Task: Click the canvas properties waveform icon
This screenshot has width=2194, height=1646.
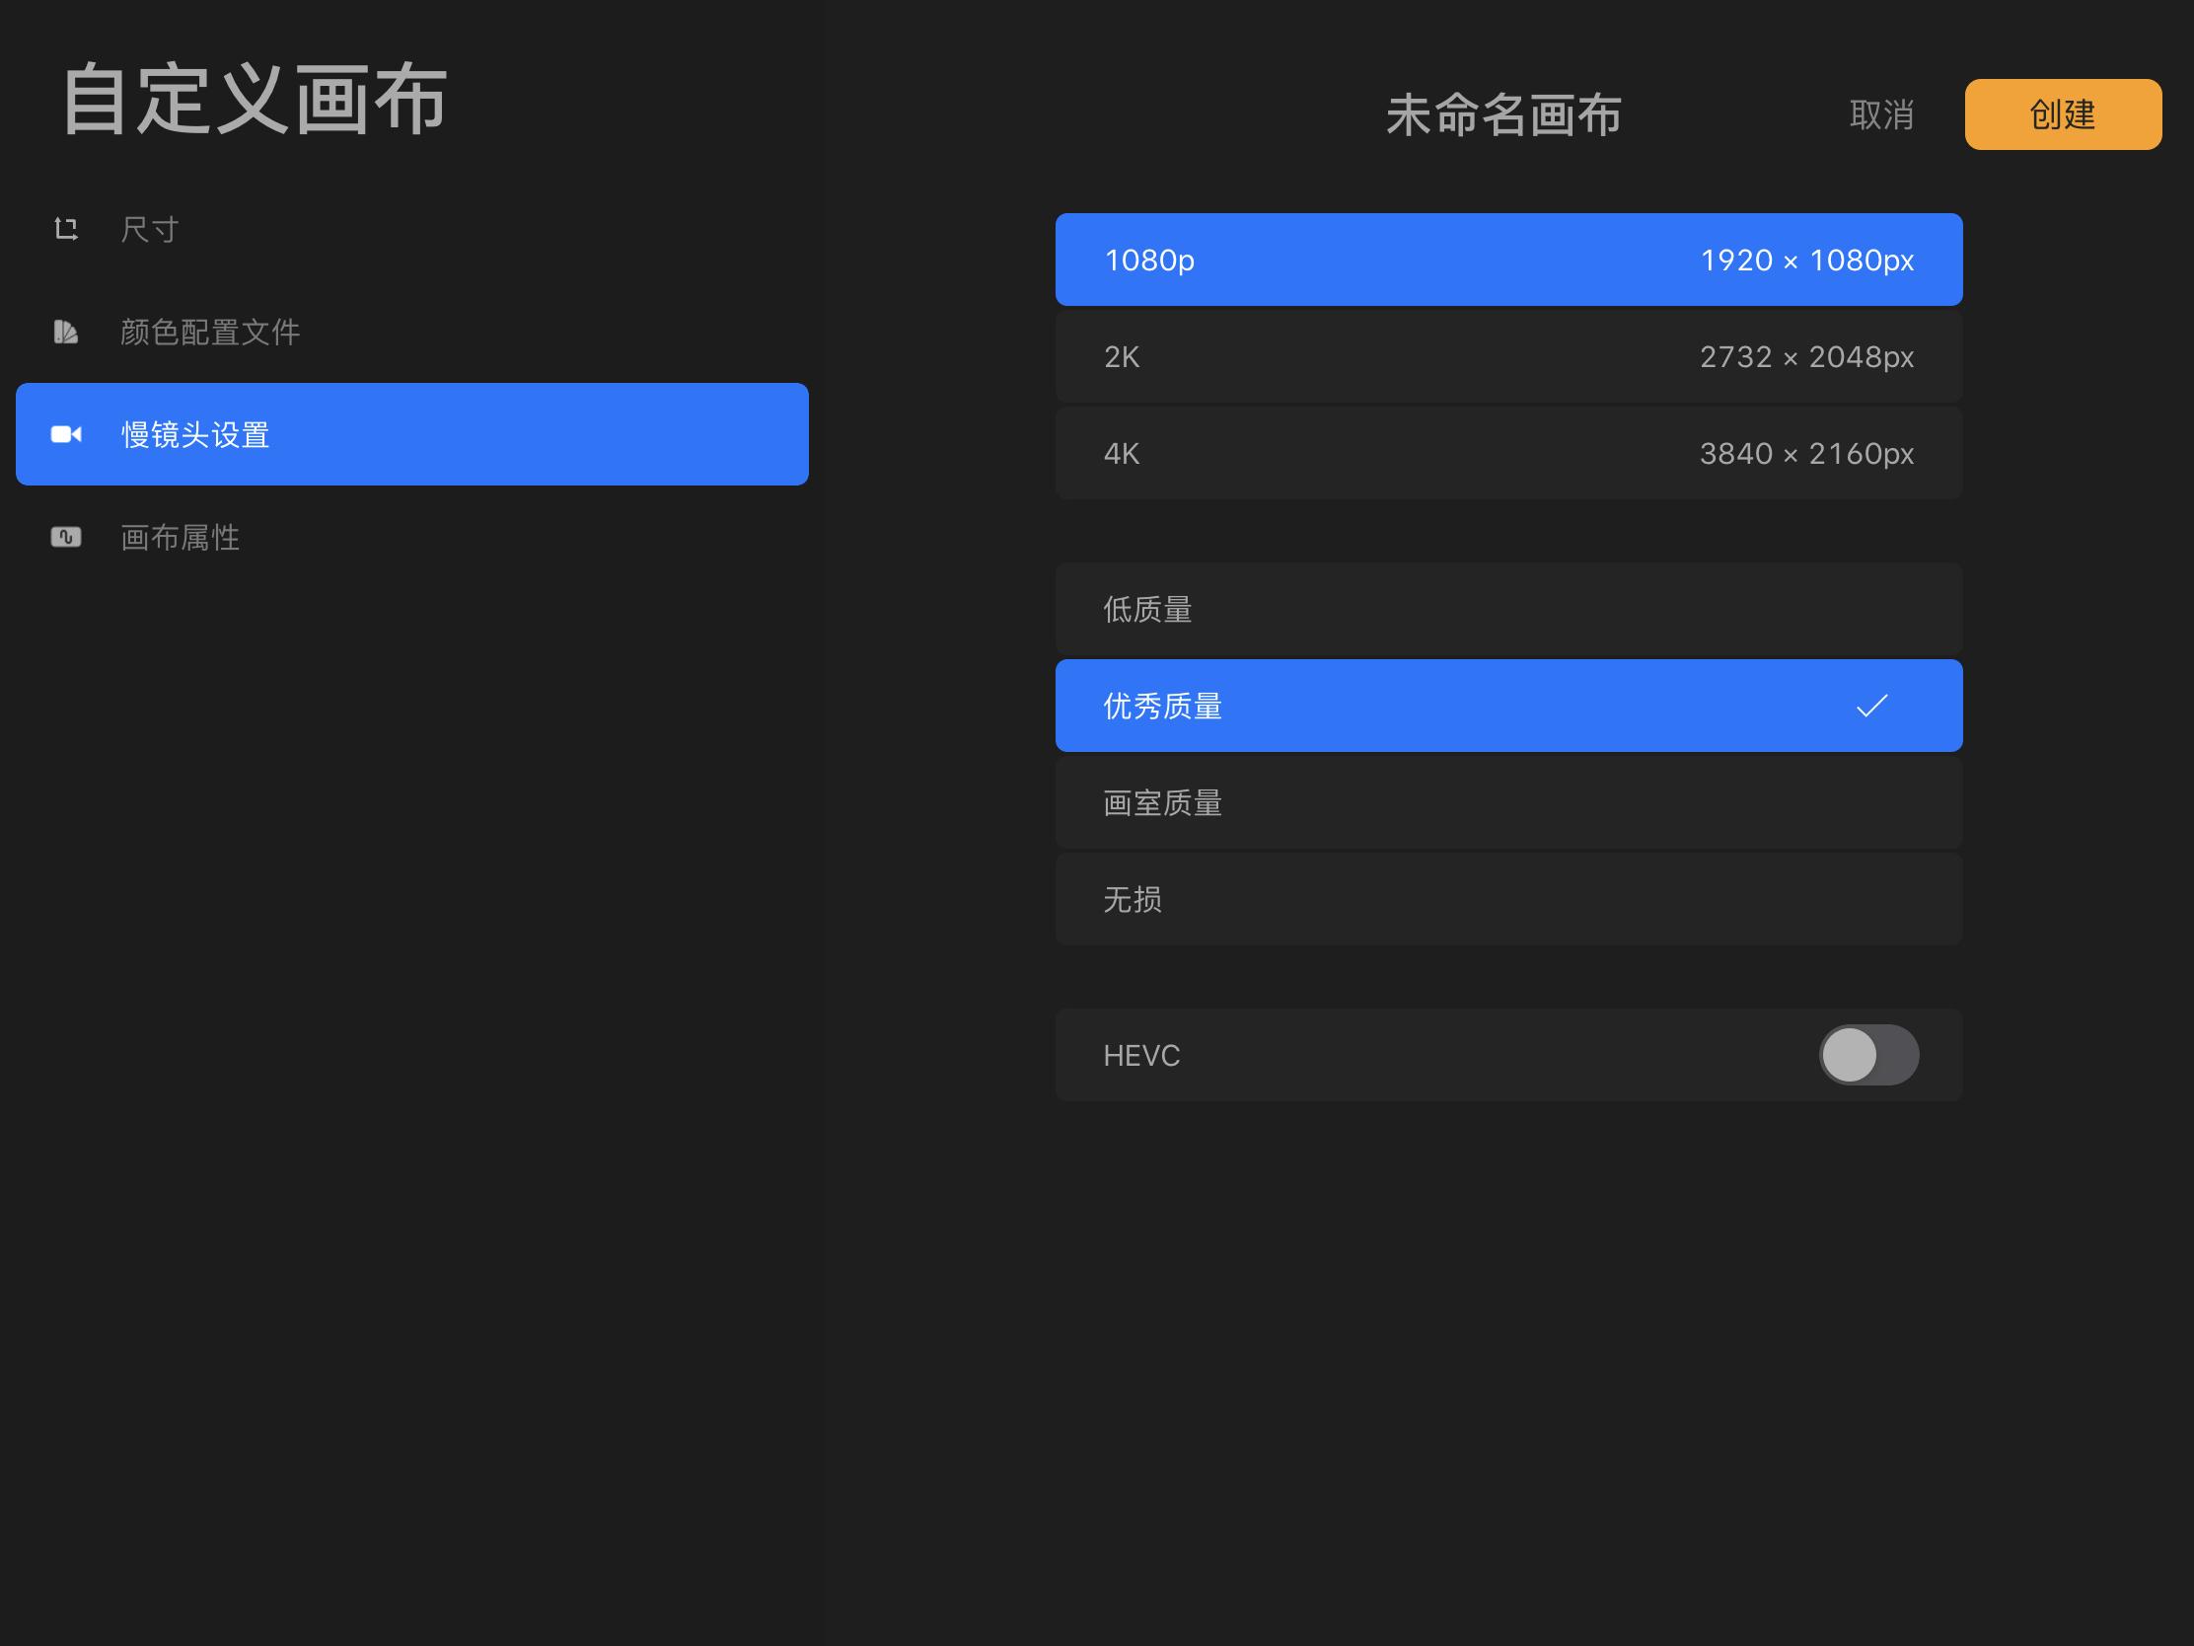Action: pos(66,537)
